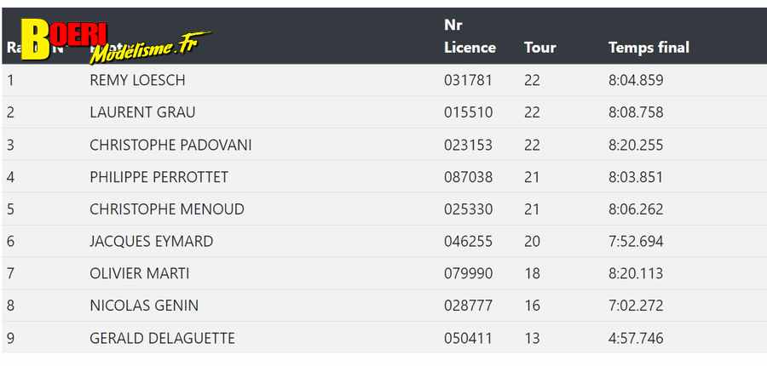
Task: Click the Nr Licence column header
Action: point(470,36)
